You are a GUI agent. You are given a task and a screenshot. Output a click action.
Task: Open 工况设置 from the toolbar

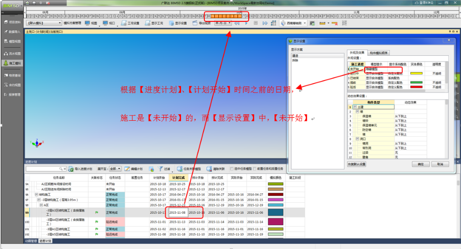[130, 23]
